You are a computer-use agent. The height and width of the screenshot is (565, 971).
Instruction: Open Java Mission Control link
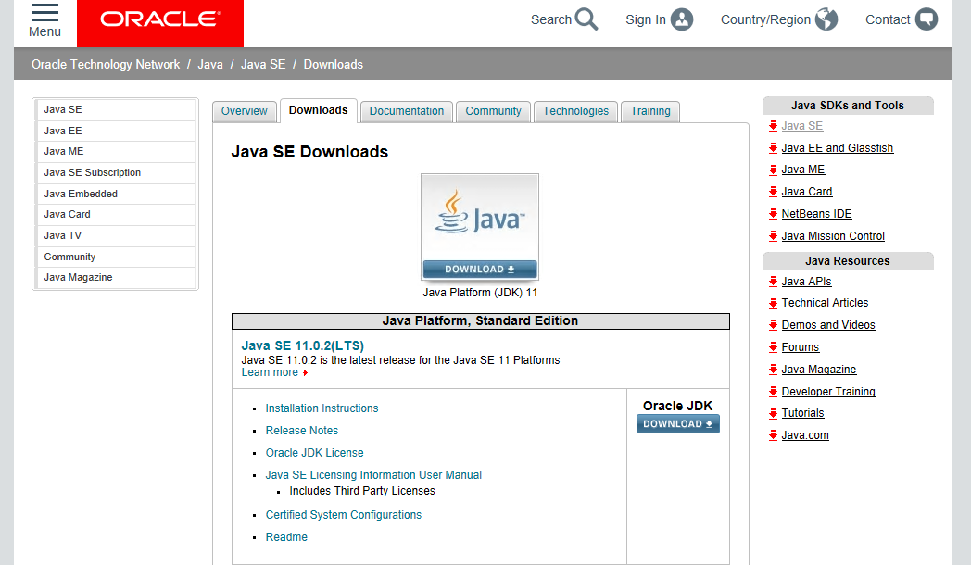click(833, 236)
